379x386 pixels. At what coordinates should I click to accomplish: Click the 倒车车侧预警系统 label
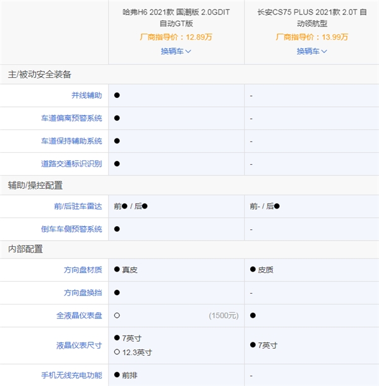tap(71, 229)
